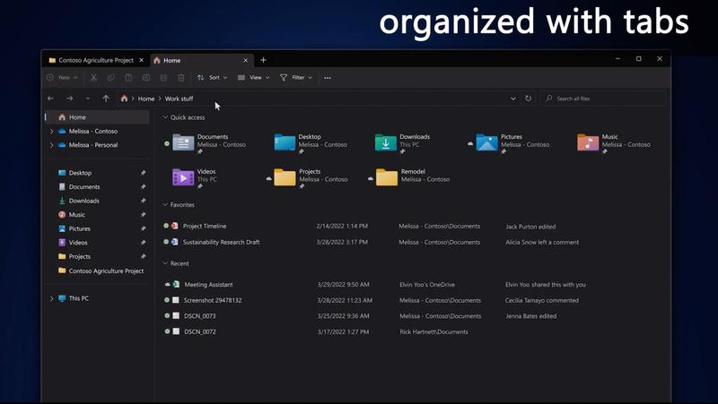Go forward with the right arrow
This screenshot has height=404, width=718.
[x=70, y=99]
